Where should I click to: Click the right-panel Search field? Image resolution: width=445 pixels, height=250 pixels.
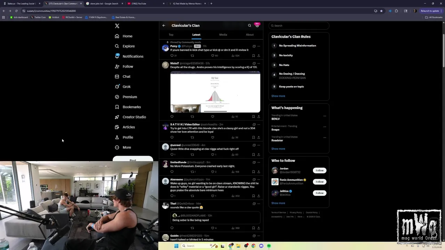click(x=299, y=26)
